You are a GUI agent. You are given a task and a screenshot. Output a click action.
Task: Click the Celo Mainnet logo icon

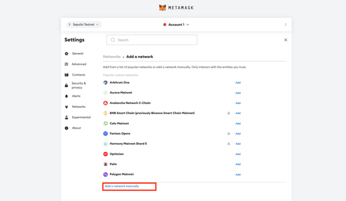[106, 124]
